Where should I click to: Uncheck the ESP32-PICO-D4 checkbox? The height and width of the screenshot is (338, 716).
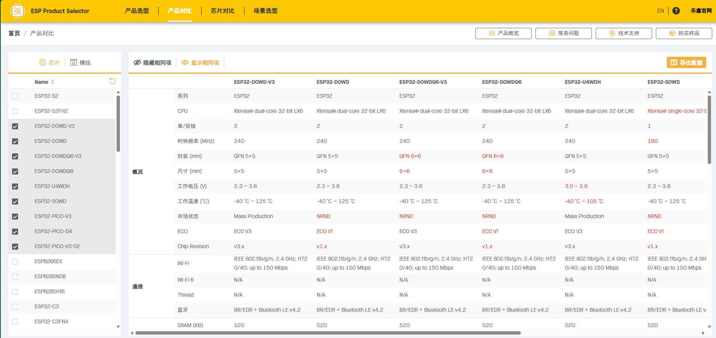coord(15,232)
